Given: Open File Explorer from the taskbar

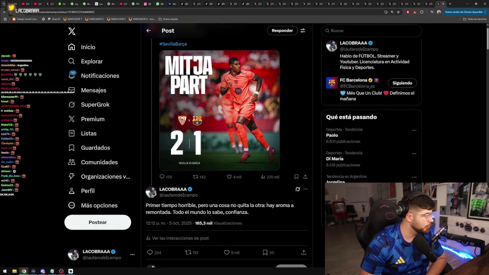Looking at the screenshot, I should pos(15,271).
